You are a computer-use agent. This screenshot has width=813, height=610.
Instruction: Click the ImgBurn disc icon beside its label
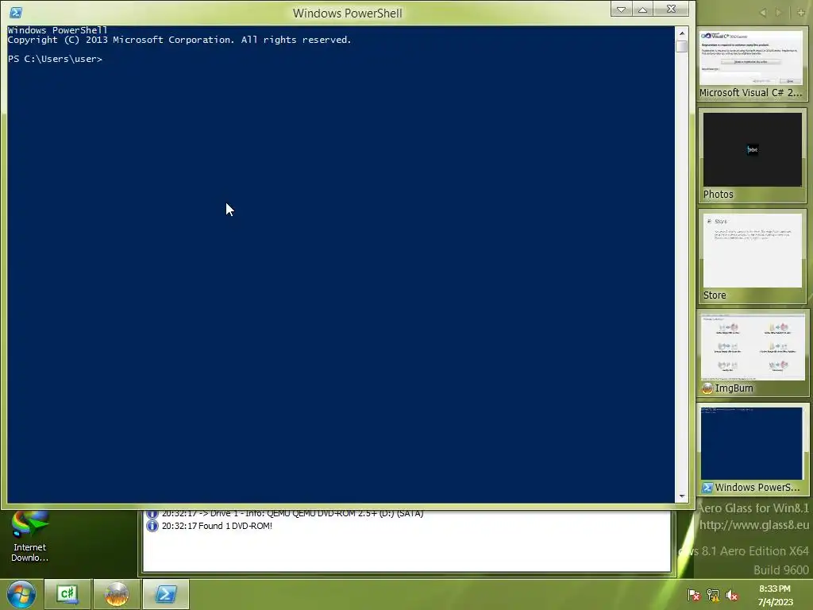click(707, 388)
